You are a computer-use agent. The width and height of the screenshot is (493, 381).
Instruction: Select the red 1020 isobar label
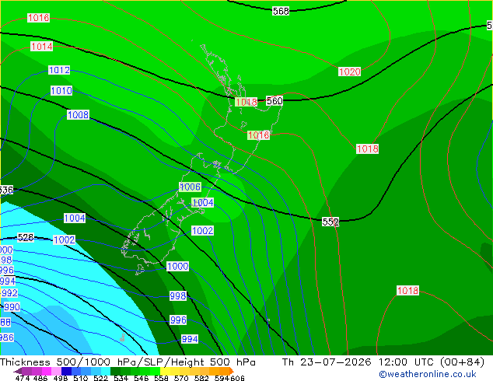point(349,72)
